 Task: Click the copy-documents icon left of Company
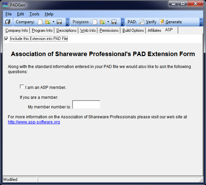point(8,22)
